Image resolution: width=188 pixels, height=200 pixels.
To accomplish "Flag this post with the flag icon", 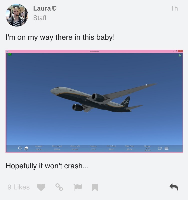I will coord(78,187).
